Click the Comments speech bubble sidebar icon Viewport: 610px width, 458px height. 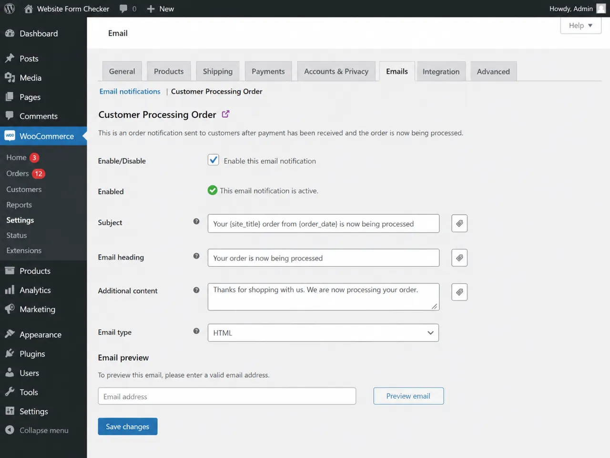pos(10,115)
